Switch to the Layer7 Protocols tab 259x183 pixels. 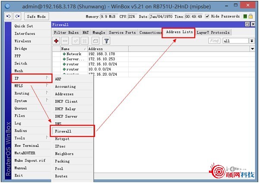click(213, 32)
